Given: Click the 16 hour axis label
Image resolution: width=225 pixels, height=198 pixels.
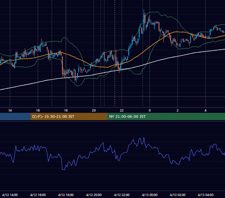Looking at the screenshot, I should pyautogui.click(x=38, y=111).
